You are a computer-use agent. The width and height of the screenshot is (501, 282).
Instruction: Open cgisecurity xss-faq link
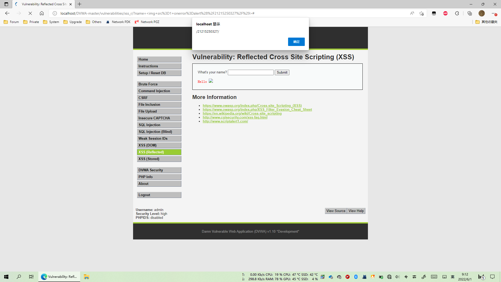click(235, 118)
